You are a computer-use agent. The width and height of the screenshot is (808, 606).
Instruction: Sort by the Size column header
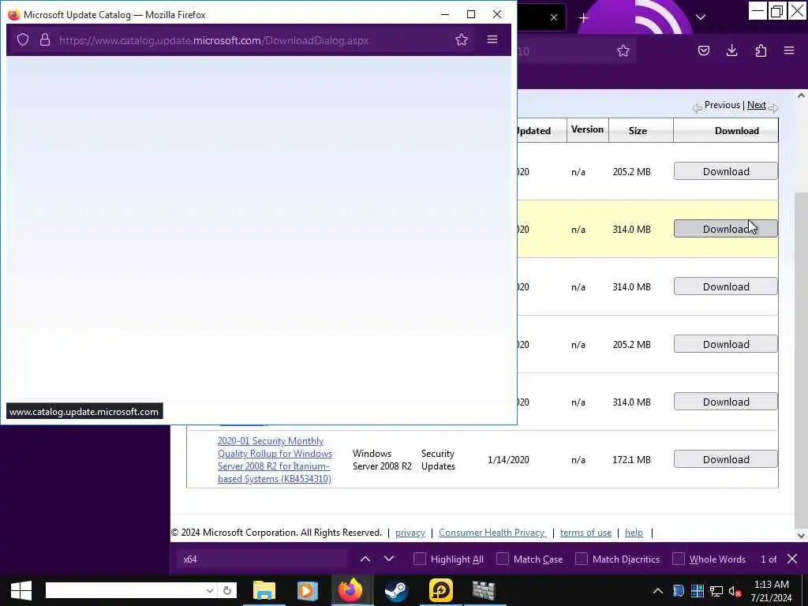click(638, 131)
